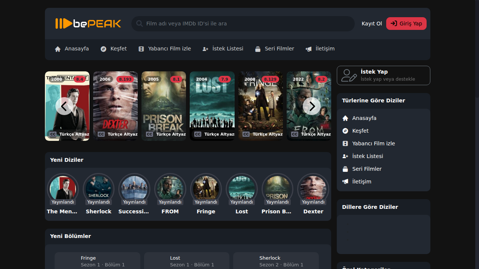
Task: Go to previous slide with left carousel arrow
Action: point(64,106)
